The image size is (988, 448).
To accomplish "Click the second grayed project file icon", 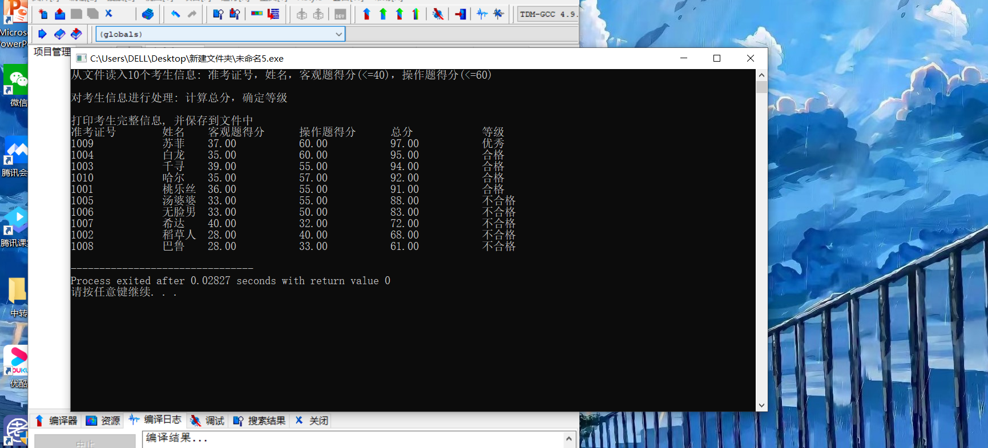I will [x=318, y=14].
